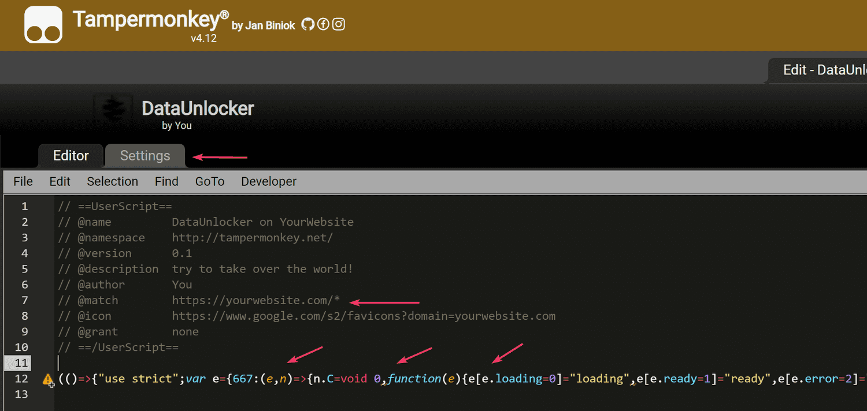Click the "loading" string on line 12
The height and width of the screenshot is (411, 867).
point(600,379)
